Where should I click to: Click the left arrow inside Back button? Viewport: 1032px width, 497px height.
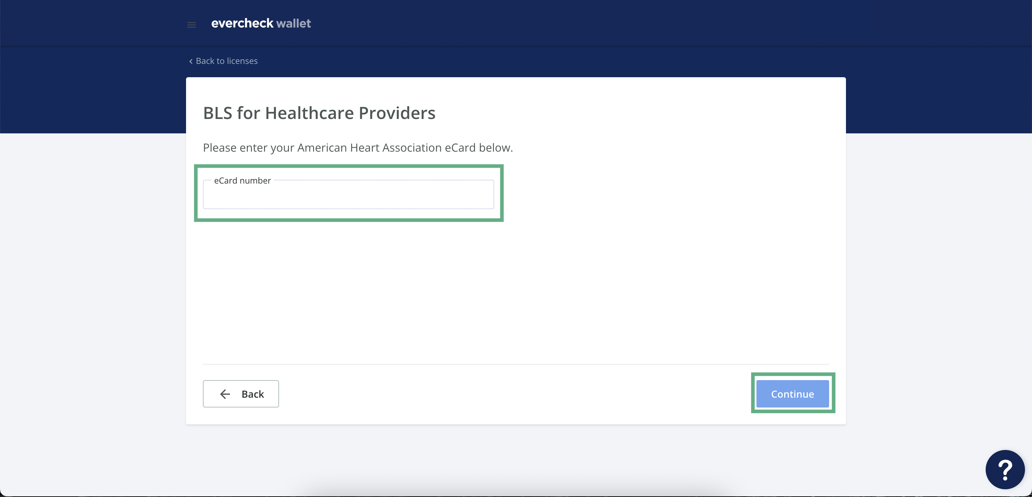[x=225, y=394]
